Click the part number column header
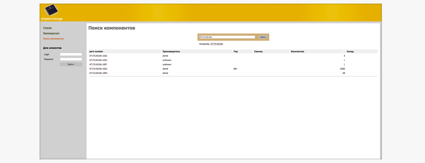The width and height of the screenshot is (425, 163). click(96, 52)
